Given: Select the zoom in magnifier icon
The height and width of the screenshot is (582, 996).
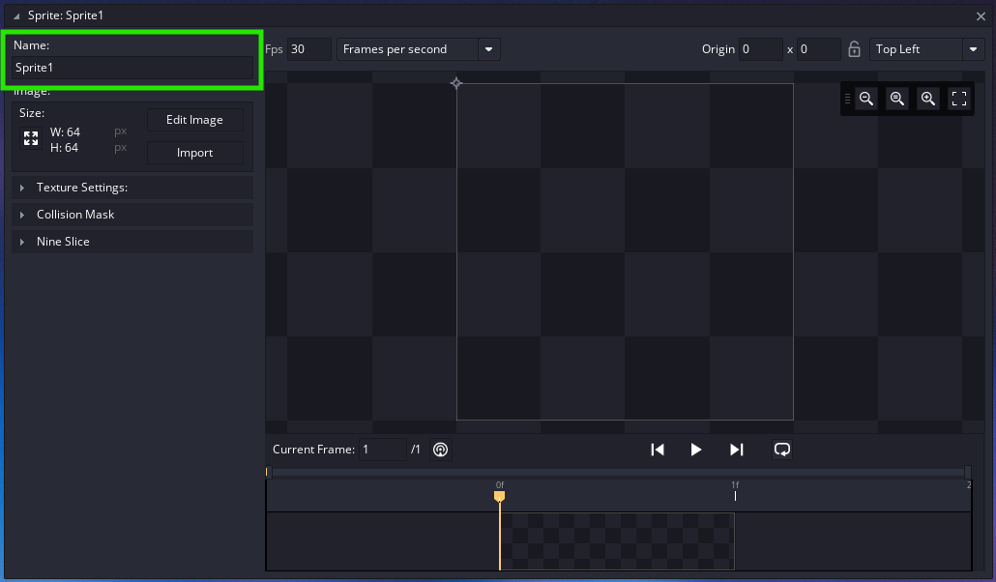Looking at the screenshot, I should [928, 99].
